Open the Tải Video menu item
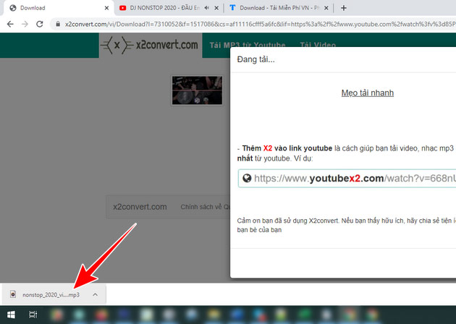This screenshot has width=456, height=324. tap(318, 45)
